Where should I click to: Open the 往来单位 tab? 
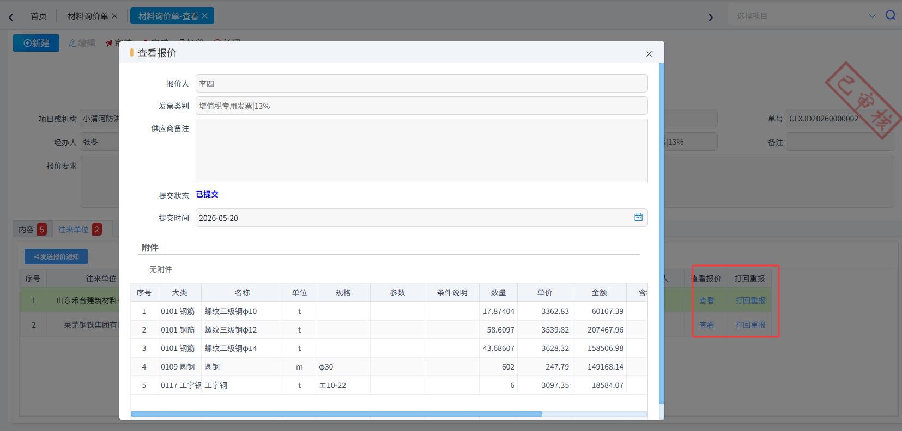80,229
